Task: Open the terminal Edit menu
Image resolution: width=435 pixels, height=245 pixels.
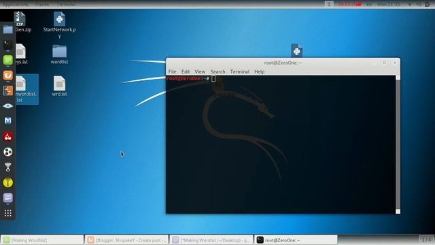Action: coord(186,71)
